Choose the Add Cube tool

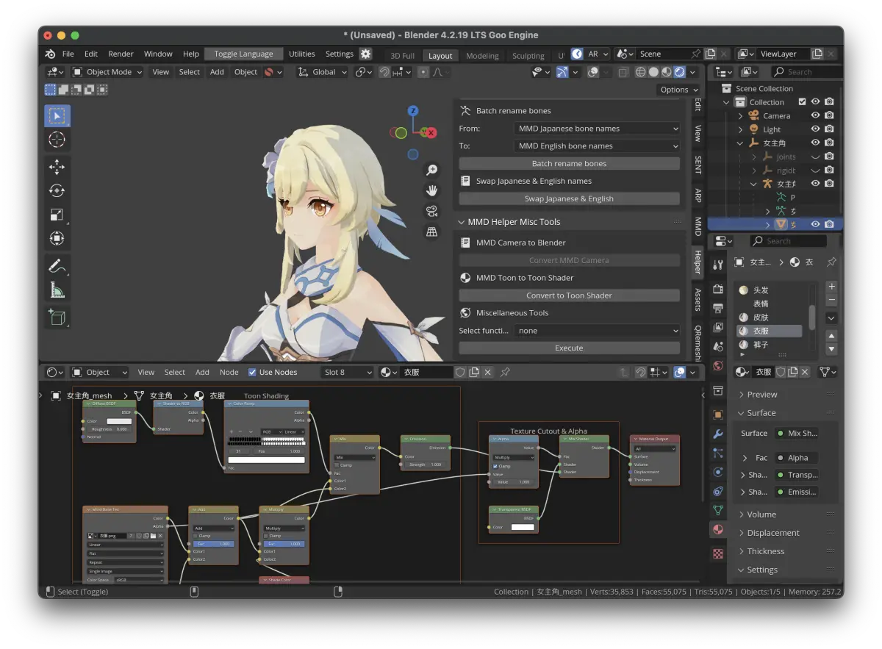tap(57, 317)
